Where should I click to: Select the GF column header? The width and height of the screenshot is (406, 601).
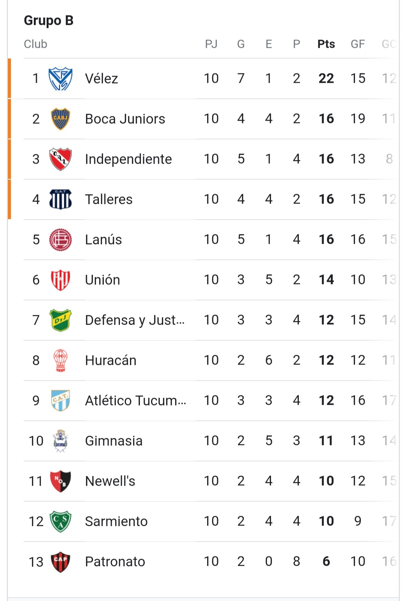pyautogui.click(x=358, y=44)
